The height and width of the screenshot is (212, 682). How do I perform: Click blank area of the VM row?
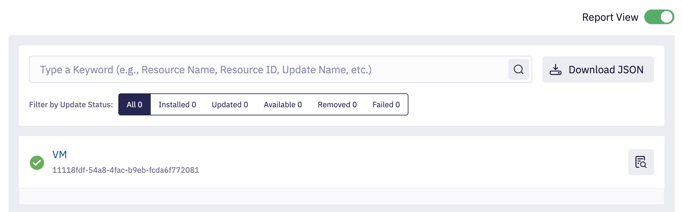(x=389, y=162)
